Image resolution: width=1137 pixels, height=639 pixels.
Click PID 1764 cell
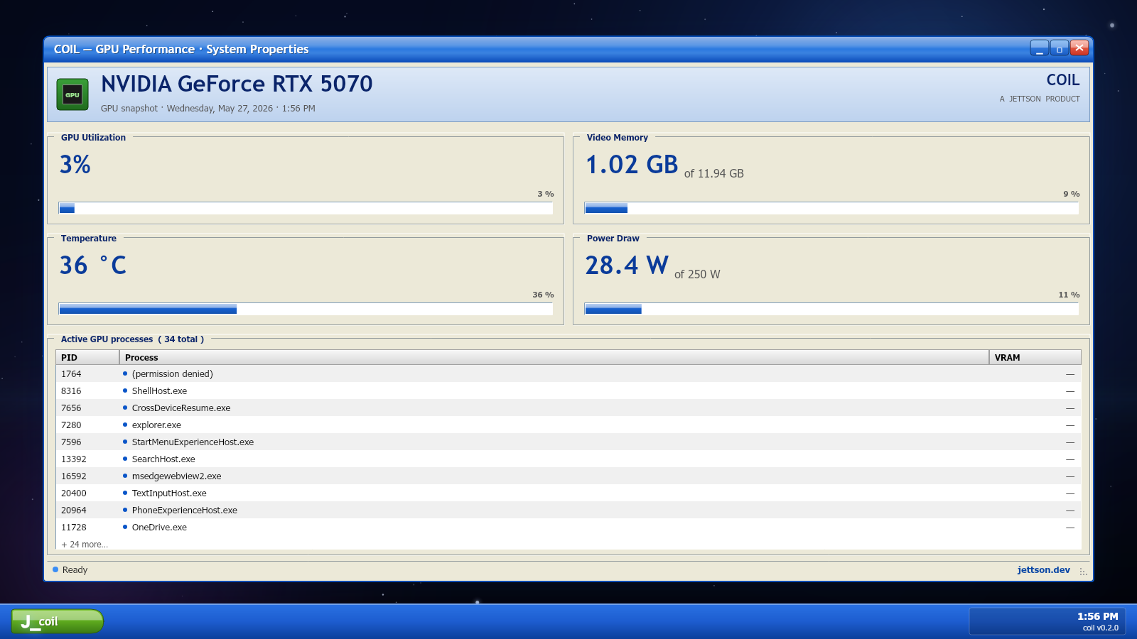[x=71, y=373]
